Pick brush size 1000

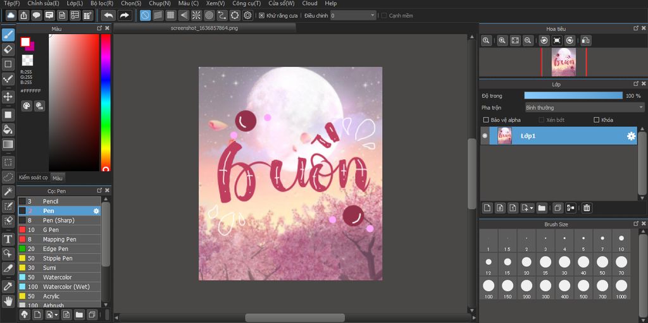[621, 289]
